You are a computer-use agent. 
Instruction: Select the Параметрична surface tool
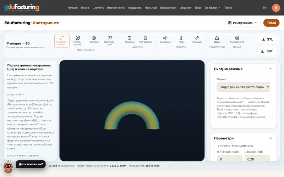tap(62, 41)
